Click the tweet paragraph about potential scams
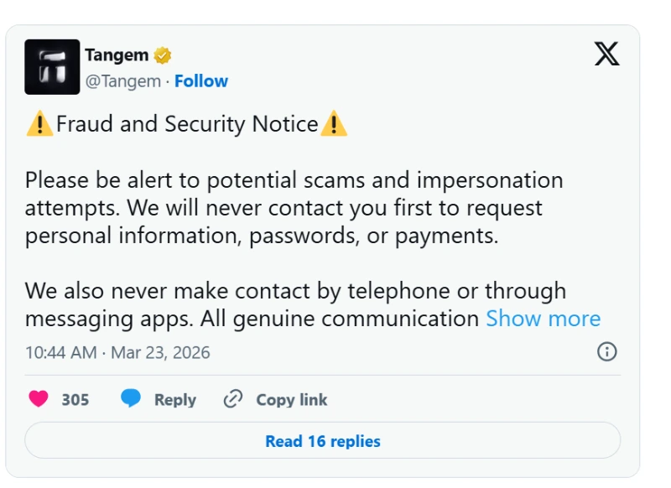Screen dimensions: 671x488 pyautogui.click(x=294, y=208)
